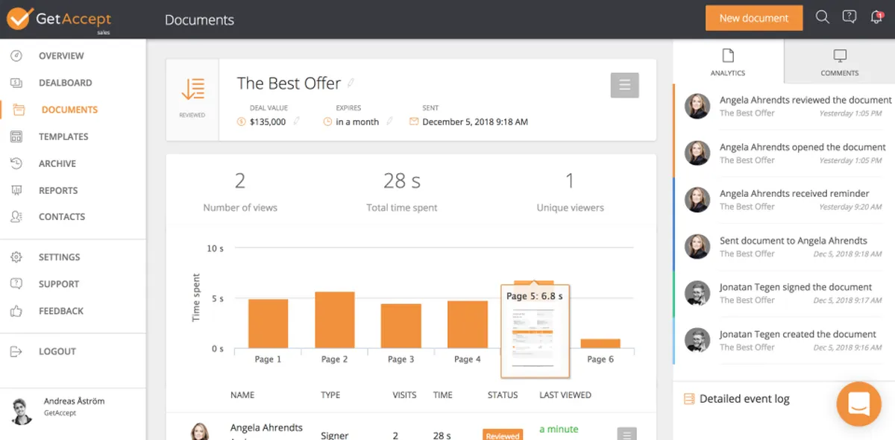Image resolution: width=895 pixels, height=440 pixels.
Task: Open The Best Offer document menu
Action: pos(625,85)
